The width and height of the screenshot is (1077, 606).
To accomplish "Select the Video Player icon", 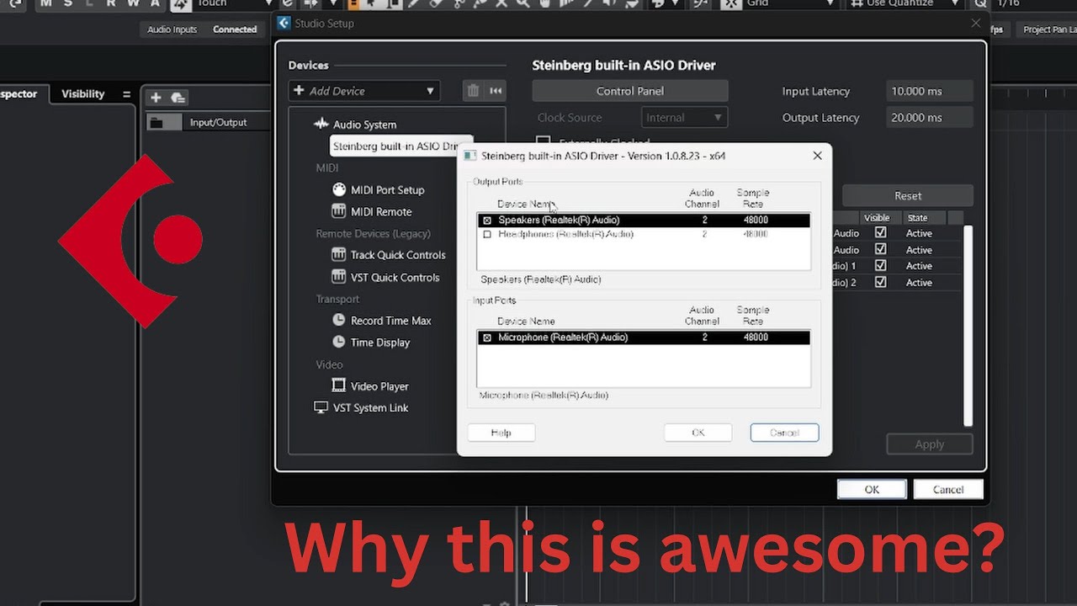I will point(338,385).
